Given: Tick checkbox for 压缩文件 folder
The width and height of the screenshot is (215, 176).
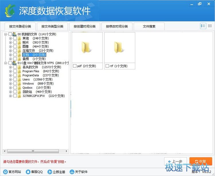Looking at the screenshot, I should (x=15, y=51).
